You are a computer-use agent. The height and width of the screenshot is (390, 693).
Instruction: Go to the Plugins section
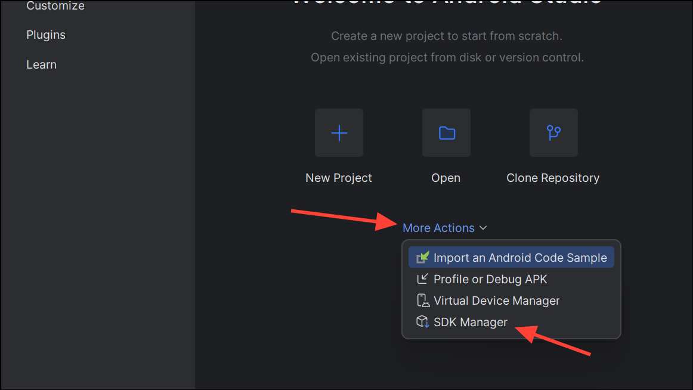(46, 35)
